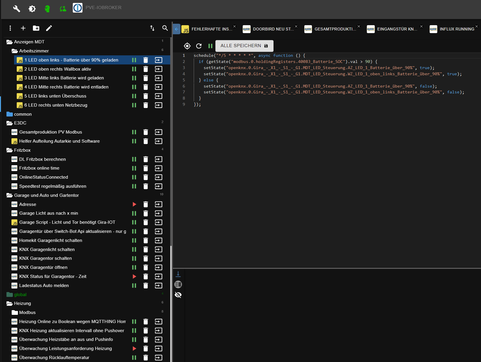Close the FEHLERHAFTE INS... tab

tap(234, 26)
